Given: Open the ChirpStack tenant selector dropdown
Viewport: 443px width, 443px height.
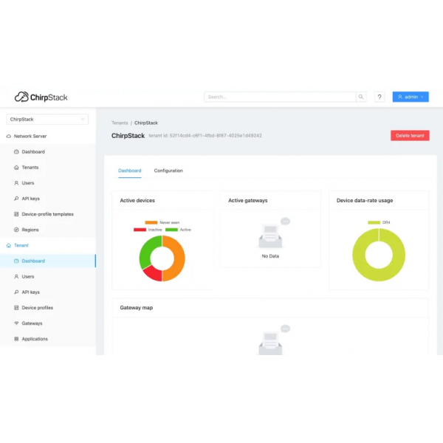Looking at the screenshot, I should tap(47, 119).
